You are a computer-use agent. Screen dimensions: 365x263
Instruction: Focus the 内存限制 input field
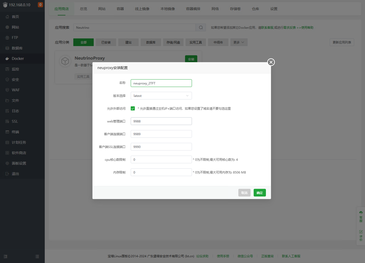(161, 172)
